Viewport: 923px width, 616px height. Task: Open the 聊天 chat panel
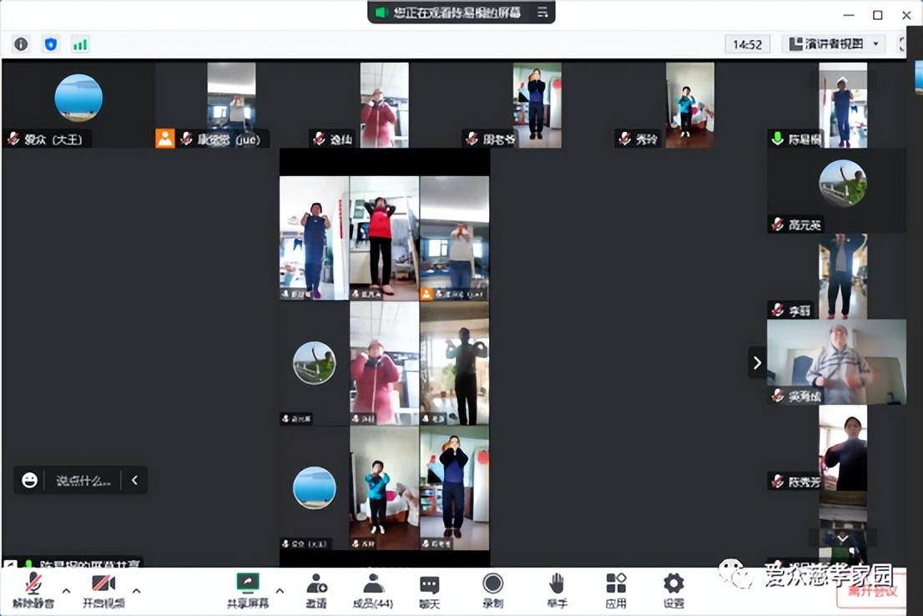point(430,588)
